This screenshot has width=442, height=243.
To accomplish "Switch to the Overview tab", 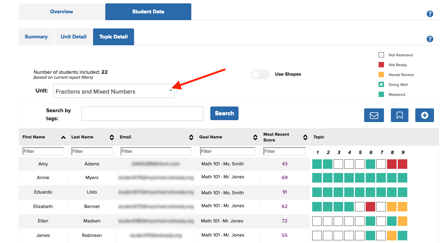I will pyautogui.click(x=62, y=11).
